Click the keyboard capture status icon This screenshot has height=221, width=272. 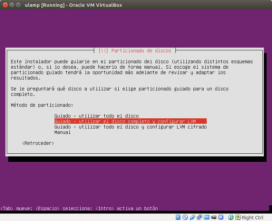click(x=237, y=217)
